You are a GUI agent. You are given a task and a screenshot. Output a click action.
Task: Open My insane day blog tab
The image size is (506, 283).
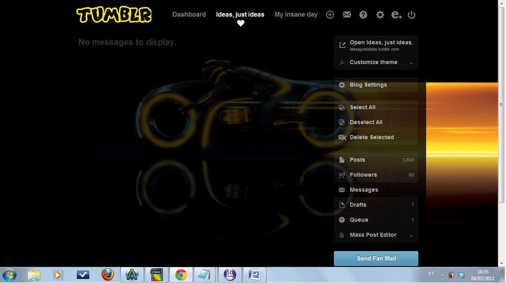click(x=296, y=14)
